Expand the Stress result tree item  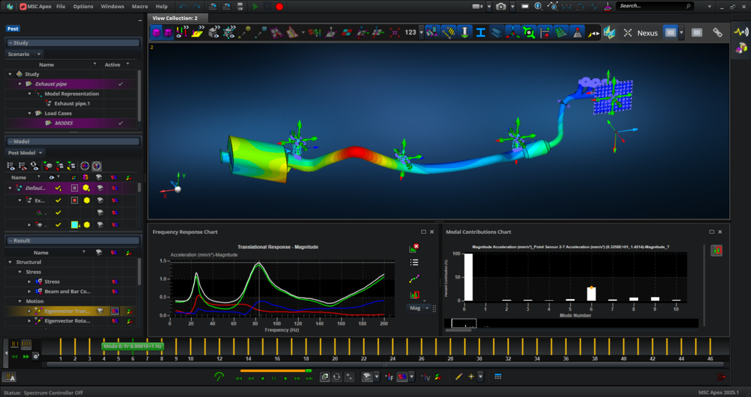(29, 282)
